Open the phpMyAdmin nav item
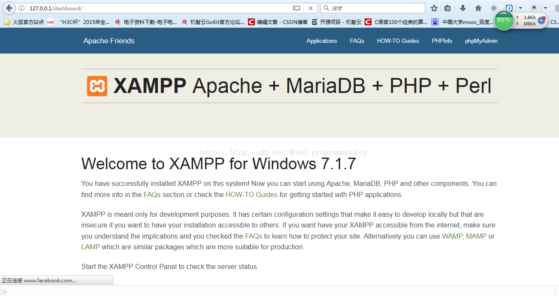The width and height of the screenshot is (559, 296). 481,41
